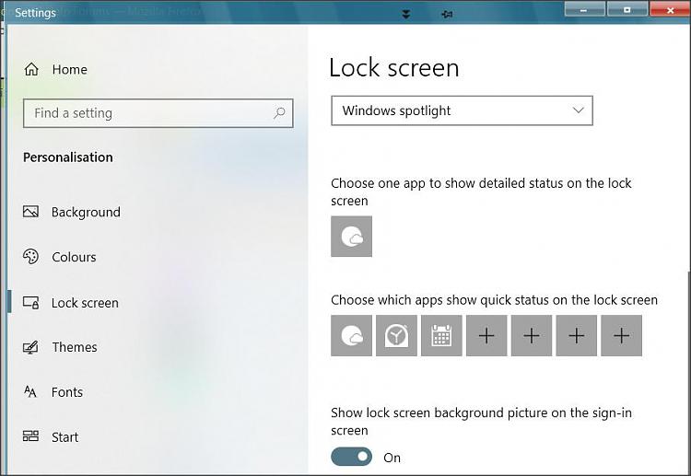
Task: Click the quick status Calendar tile
Action: pyautogui.click(x=441, y=335)
